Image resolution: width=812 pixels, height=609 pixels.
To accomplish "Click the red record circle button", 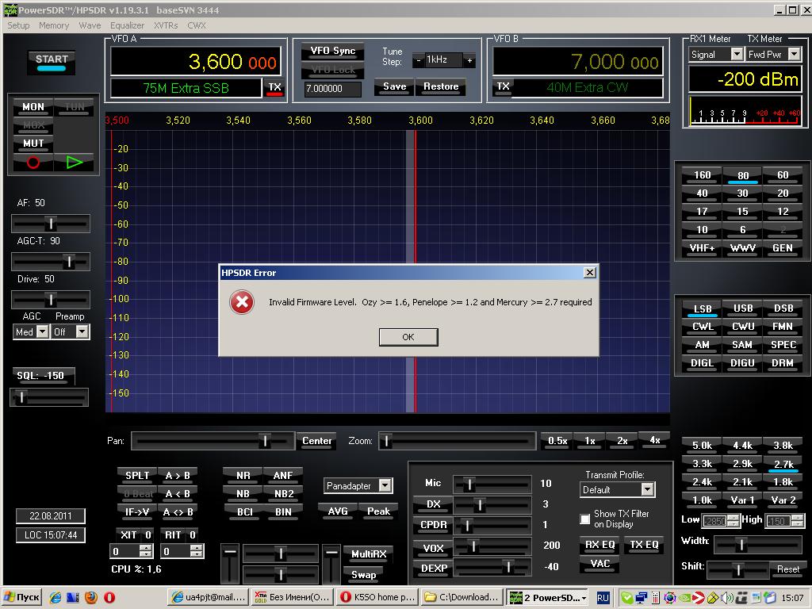I will tap(33, 163).
